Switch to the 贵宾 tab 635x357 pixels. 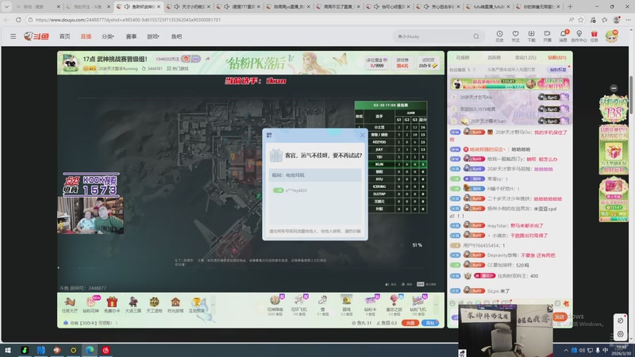coord(525,57)
